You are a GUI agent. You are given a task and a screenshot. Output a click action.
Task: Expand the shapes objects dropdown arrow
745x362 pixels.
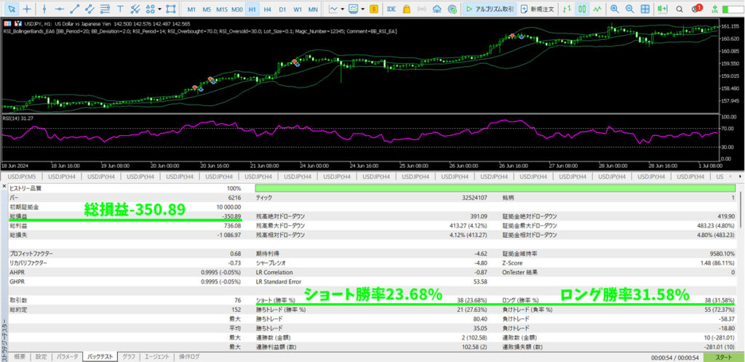pos(159,9)
